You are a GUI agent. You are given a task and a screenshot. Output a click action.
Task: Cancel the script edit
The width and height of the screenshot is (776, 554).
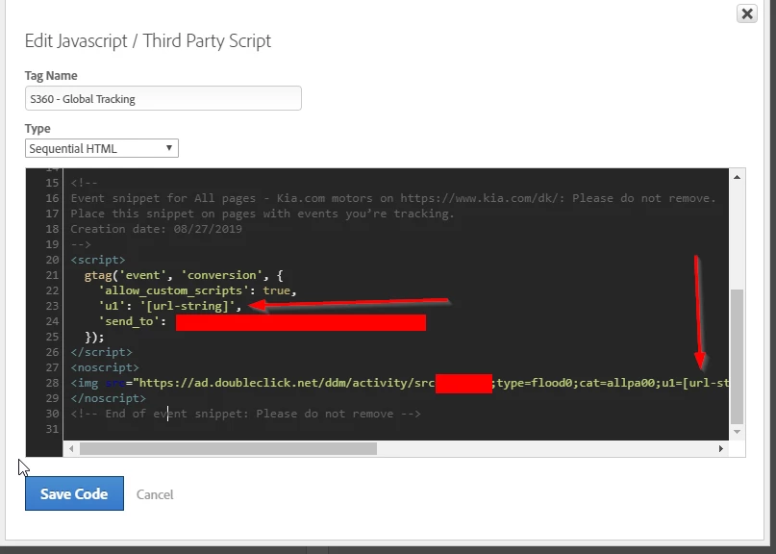tap(155, 494)
